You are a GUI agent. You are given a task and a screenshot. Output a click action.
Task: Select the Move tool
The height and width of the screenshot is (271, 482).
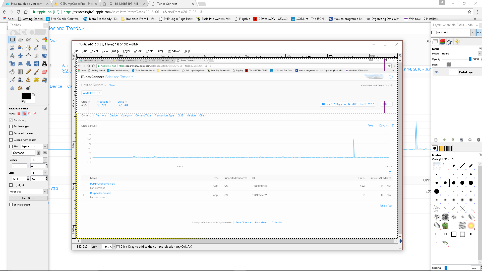(x=20, y=56)
